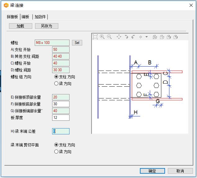Click the Sel button next to bolt field
Viewport: 197px width, 178px height.
tap(77, 43)
